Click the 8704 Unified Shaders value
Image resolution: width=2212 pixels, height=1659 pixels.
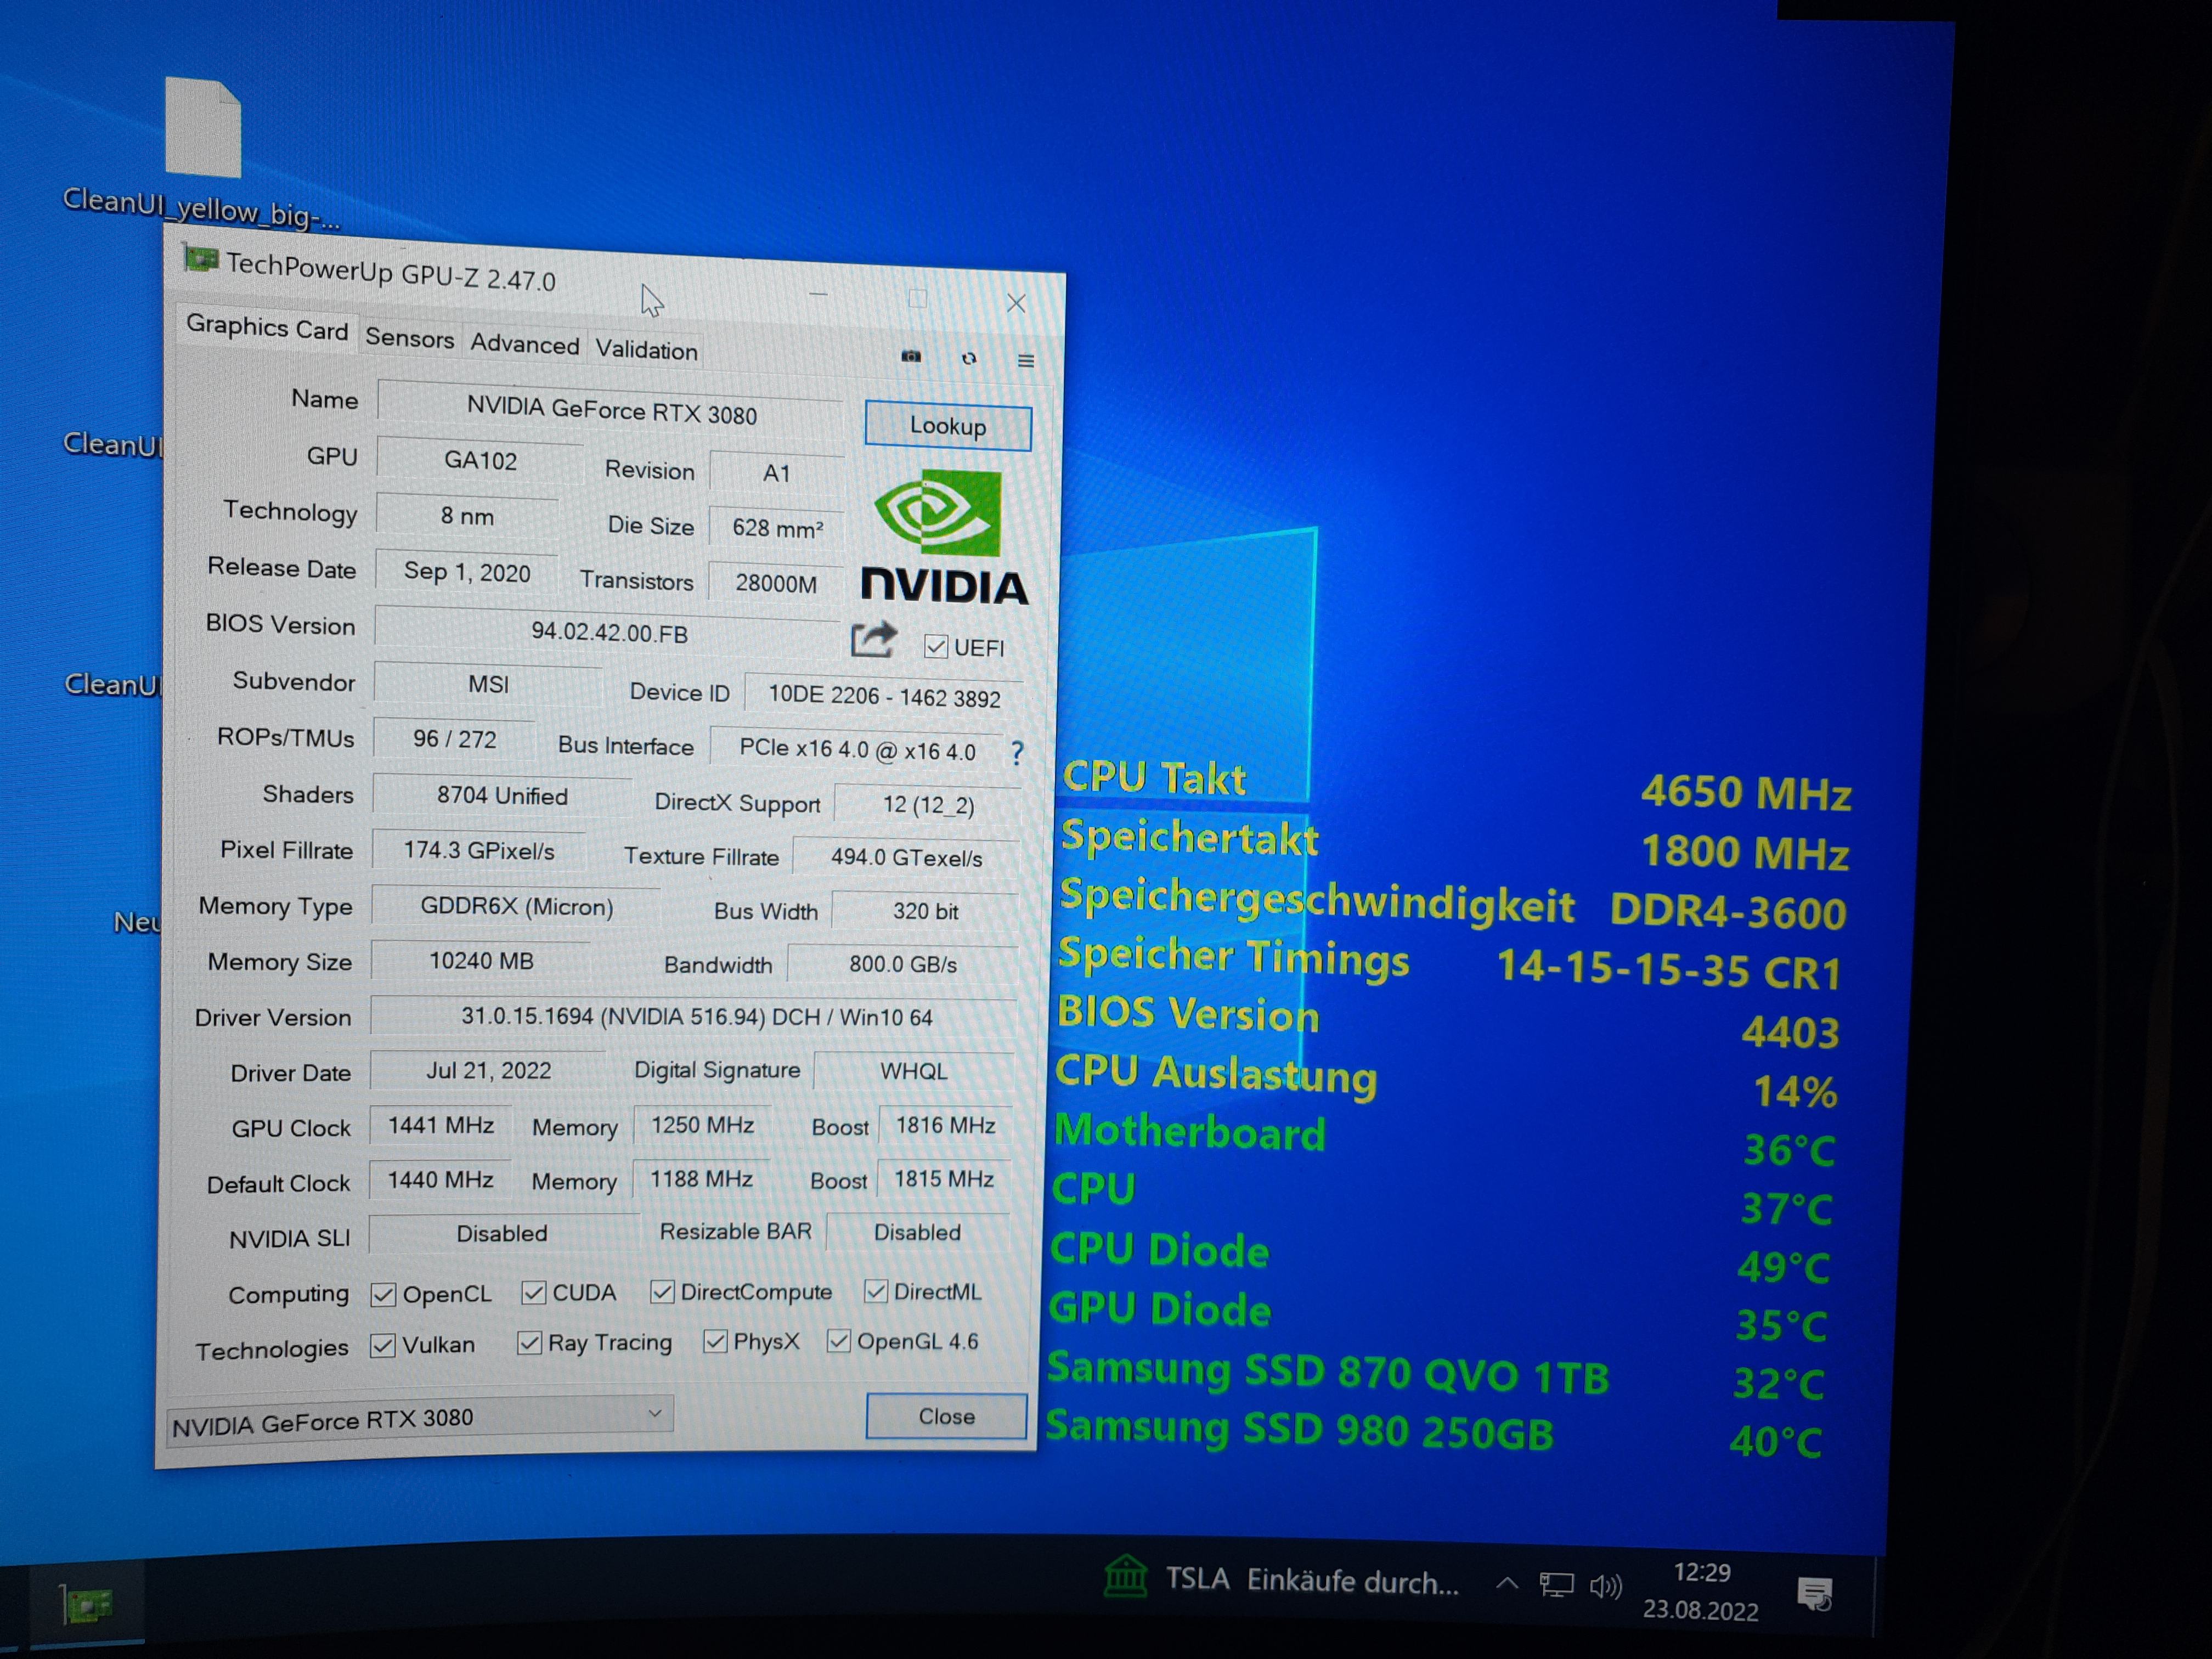[x=502, y=796]
